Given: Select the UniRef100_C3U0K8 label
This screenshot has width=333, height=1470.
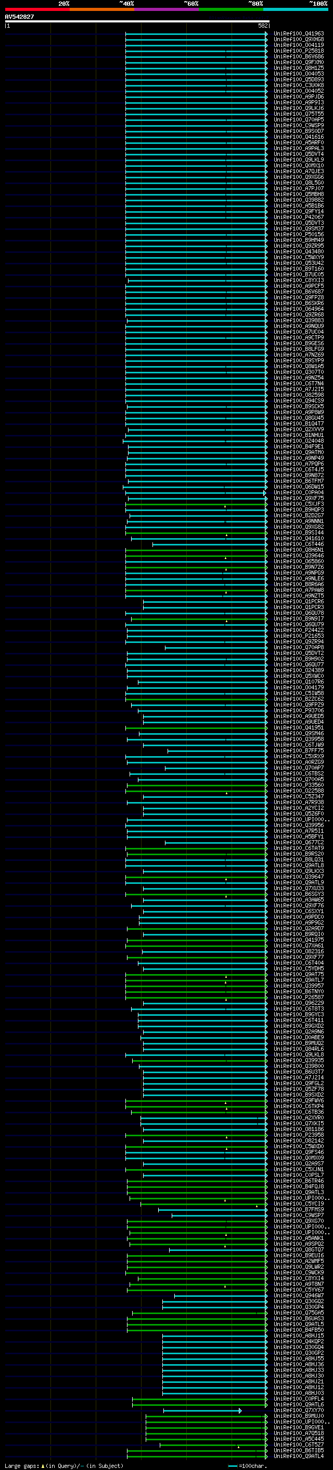Looking at the screenshot, I should coord(299,85).
